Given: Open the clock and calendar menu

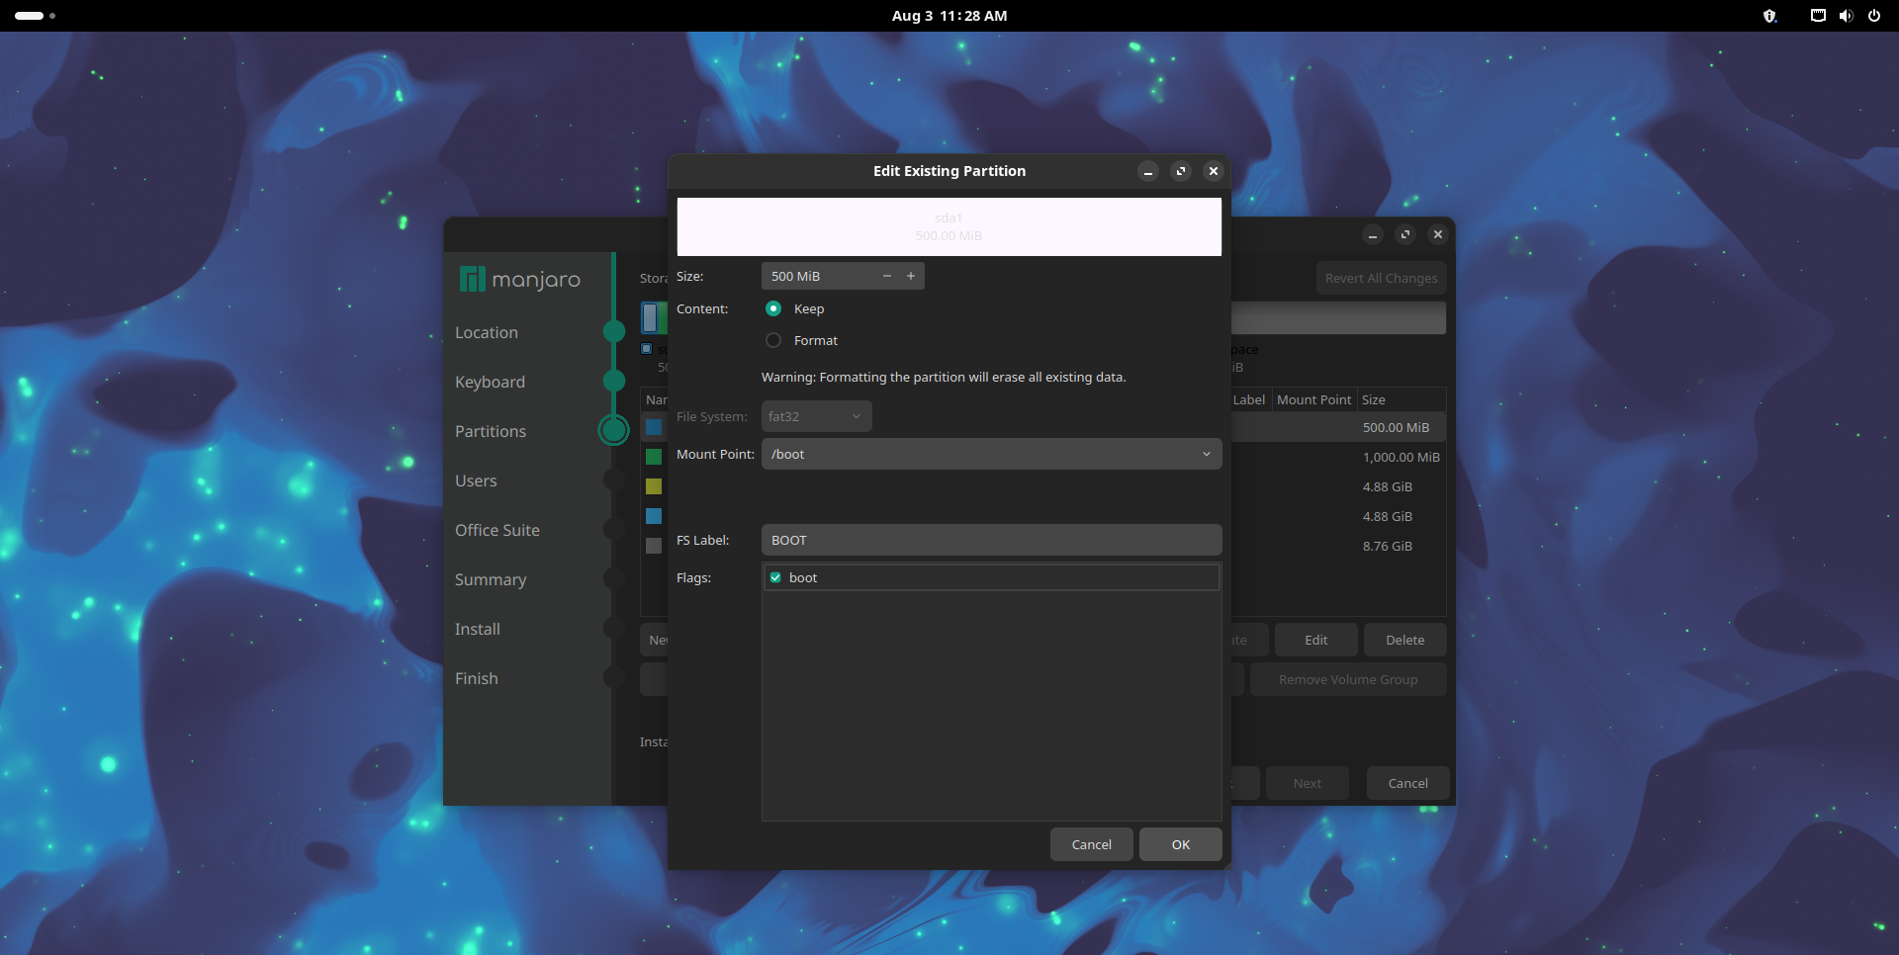Looking at the screenshot, I should 949,16.
